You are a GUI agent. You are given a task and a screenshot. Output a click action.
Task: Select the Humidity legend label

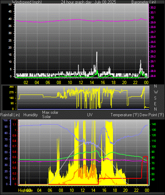[30, 115]
